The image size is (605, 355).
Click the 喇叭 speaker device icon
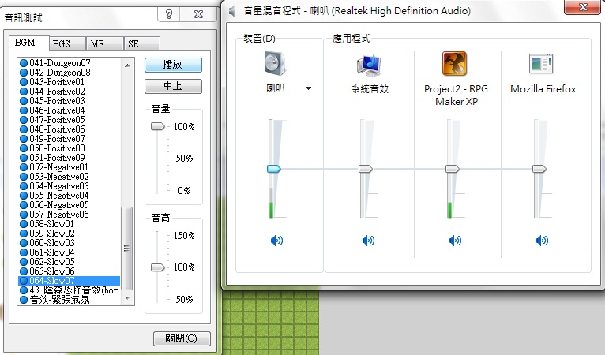pos(275,64)
